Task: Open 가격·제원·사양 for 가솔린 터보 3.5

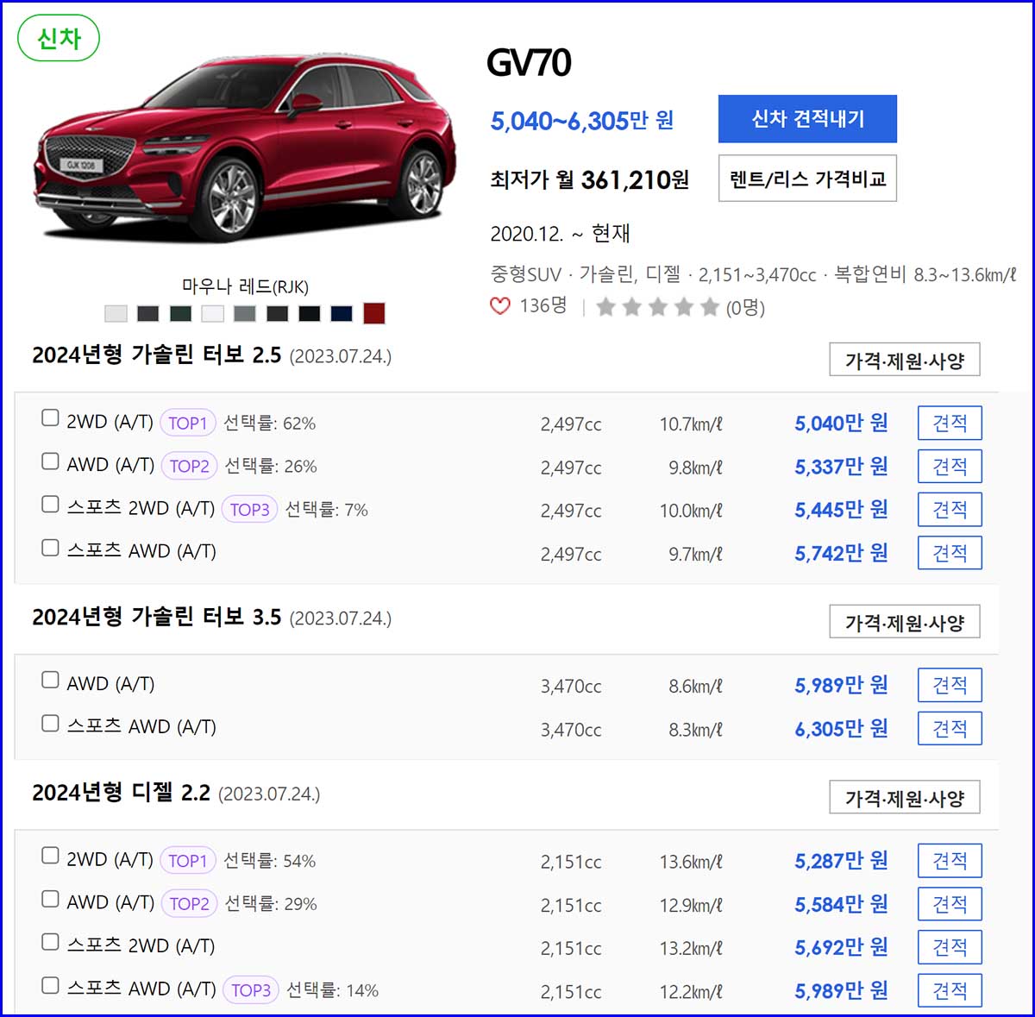Action: [x=904, y=621]
